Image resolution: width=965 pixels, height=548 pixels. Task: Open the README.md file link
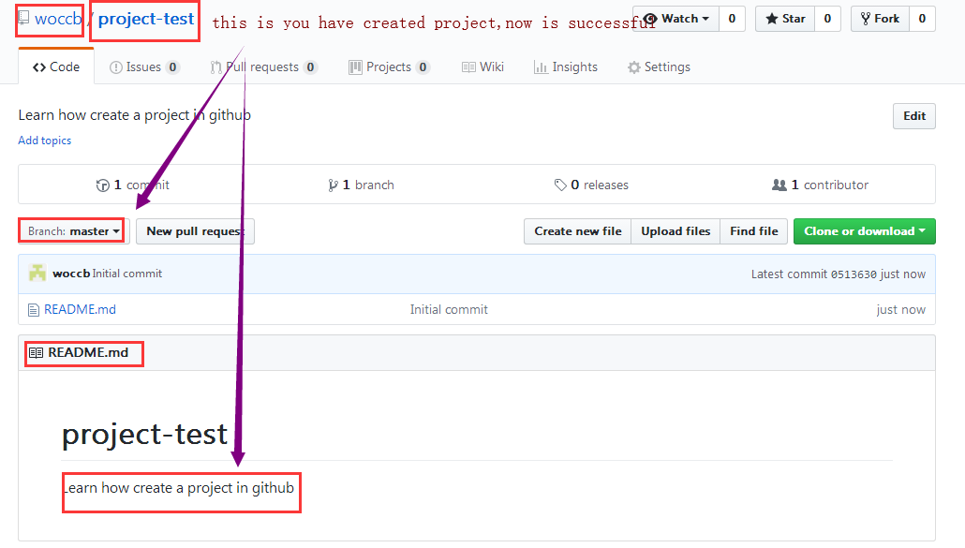[80, 309]
